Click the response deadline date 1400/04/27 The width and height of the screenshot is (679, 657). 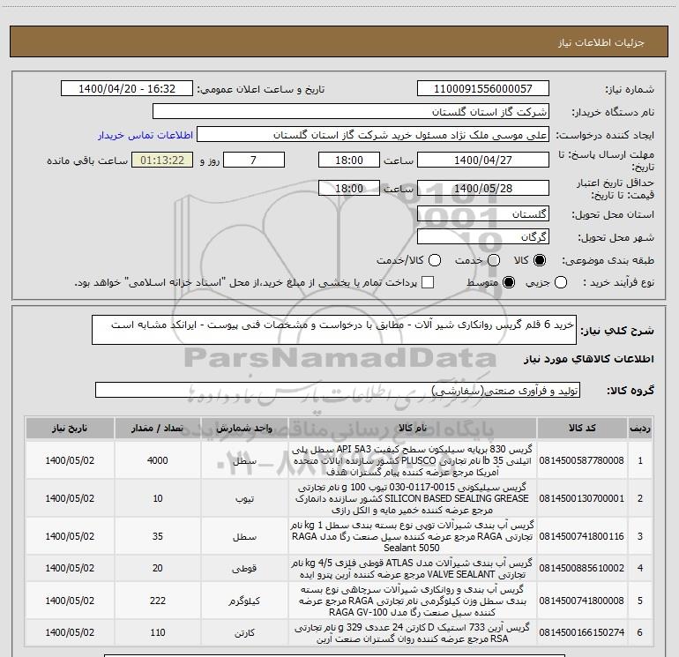[483, 160]
